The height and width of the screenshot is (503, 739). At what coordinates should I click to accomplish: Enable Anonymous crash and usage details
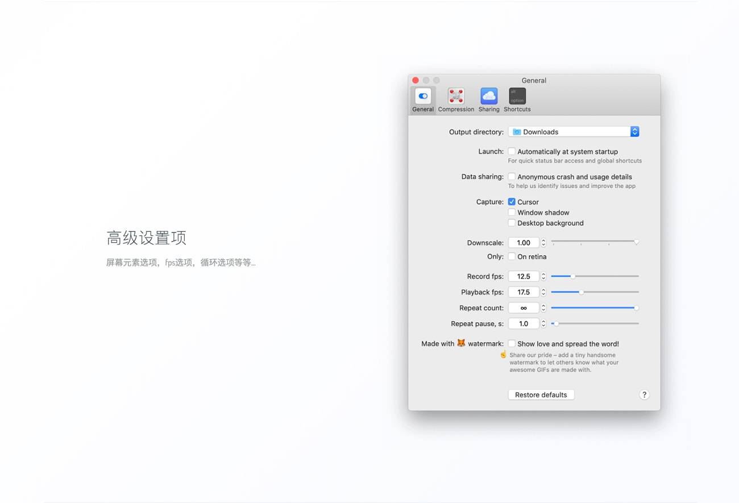512,177
